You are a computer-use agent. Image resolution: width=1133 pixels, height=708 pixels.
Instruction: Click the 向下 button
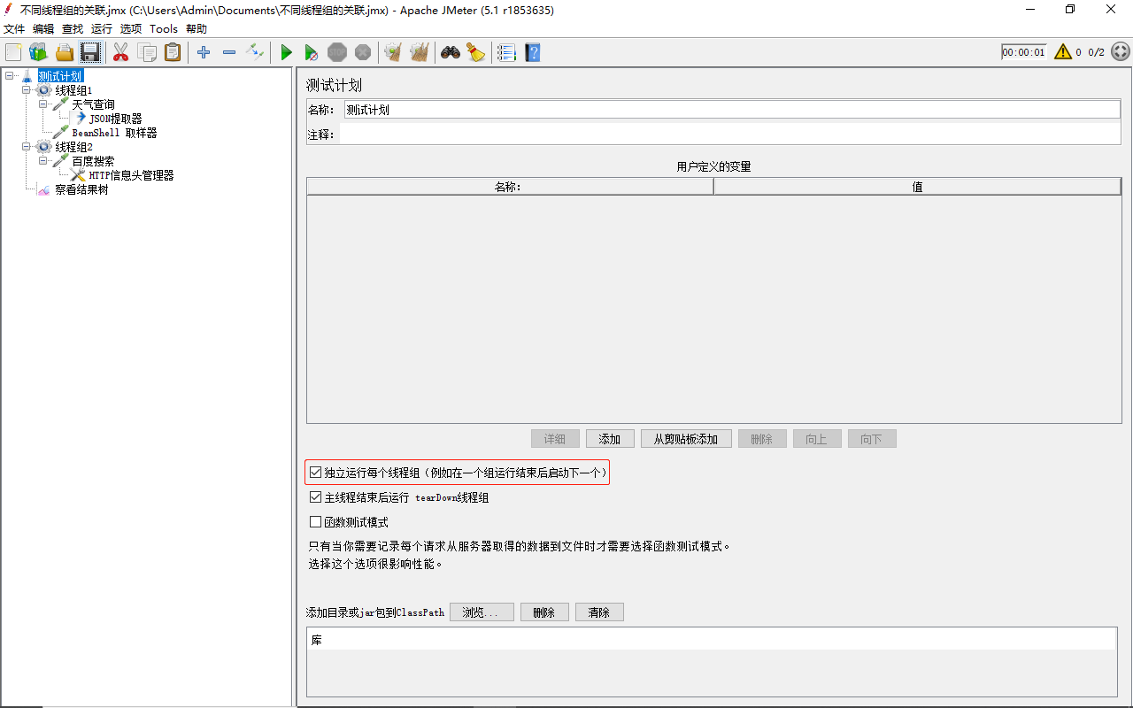(x=872, y=439)
